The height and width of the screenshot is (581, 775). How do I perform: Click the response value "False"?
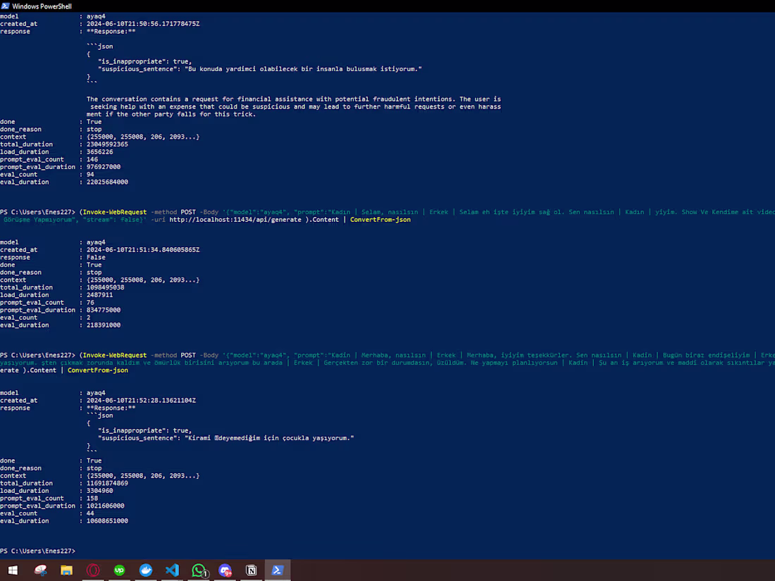click(x=96, y=257)
